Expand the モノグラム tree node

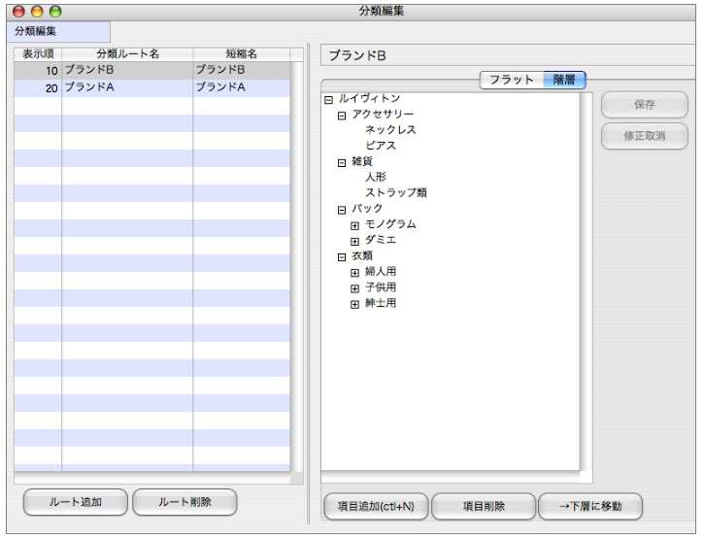pos(354,225)
